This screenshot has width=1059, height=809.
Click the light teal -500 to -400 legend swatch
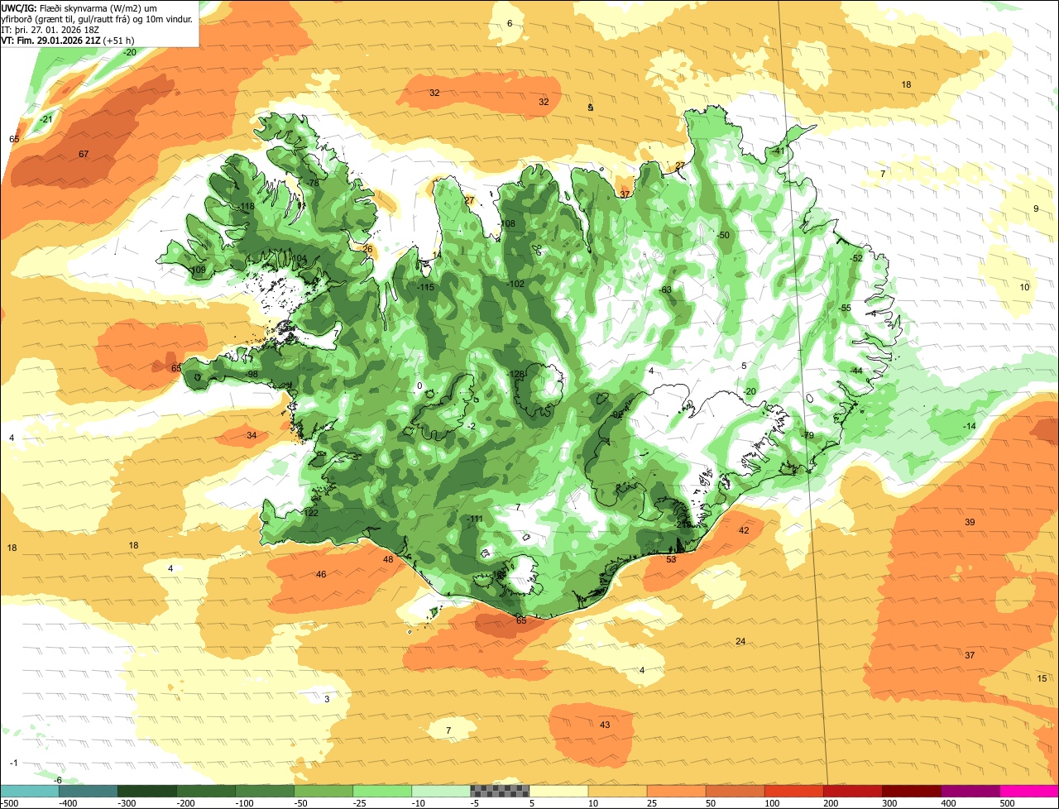29,791
